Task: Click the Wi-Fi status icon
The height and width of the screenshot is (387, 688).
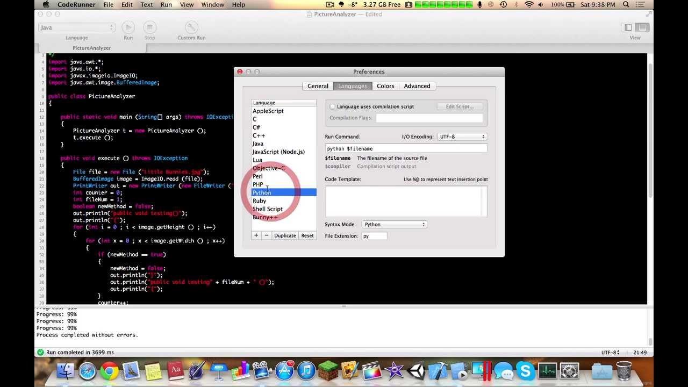Action: (x=529, y=5)
